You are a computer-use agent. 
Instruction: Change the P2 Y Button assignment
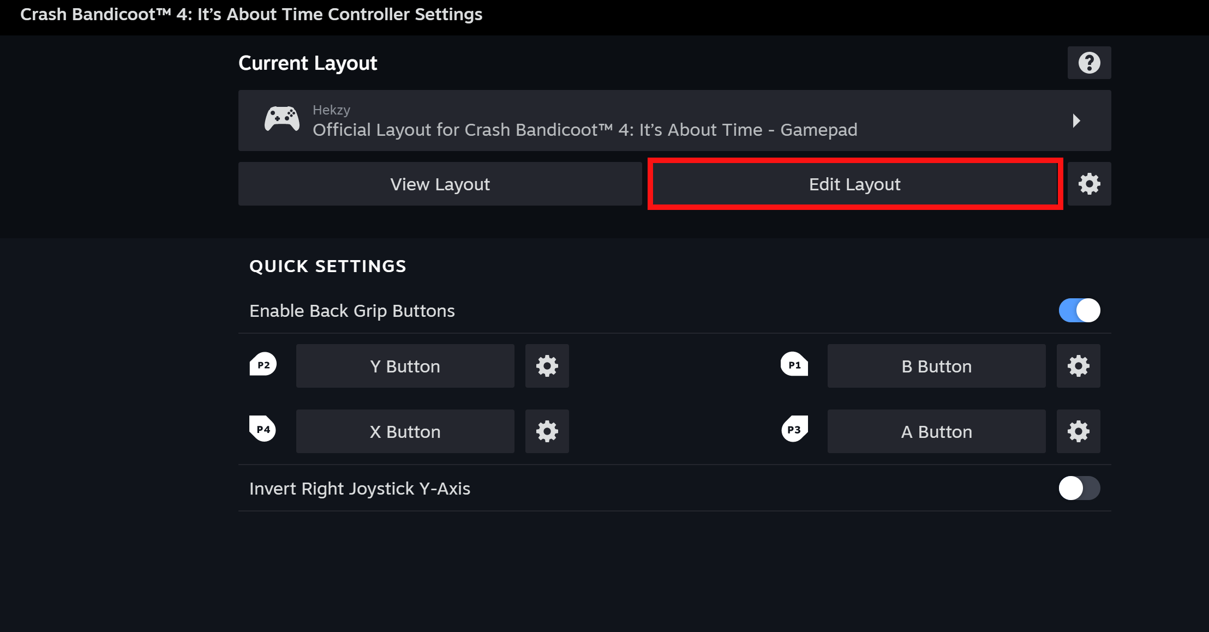405,366
